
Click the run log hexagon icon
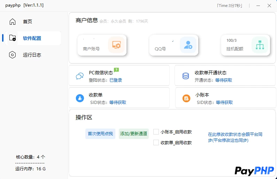[x=12, y=55]
